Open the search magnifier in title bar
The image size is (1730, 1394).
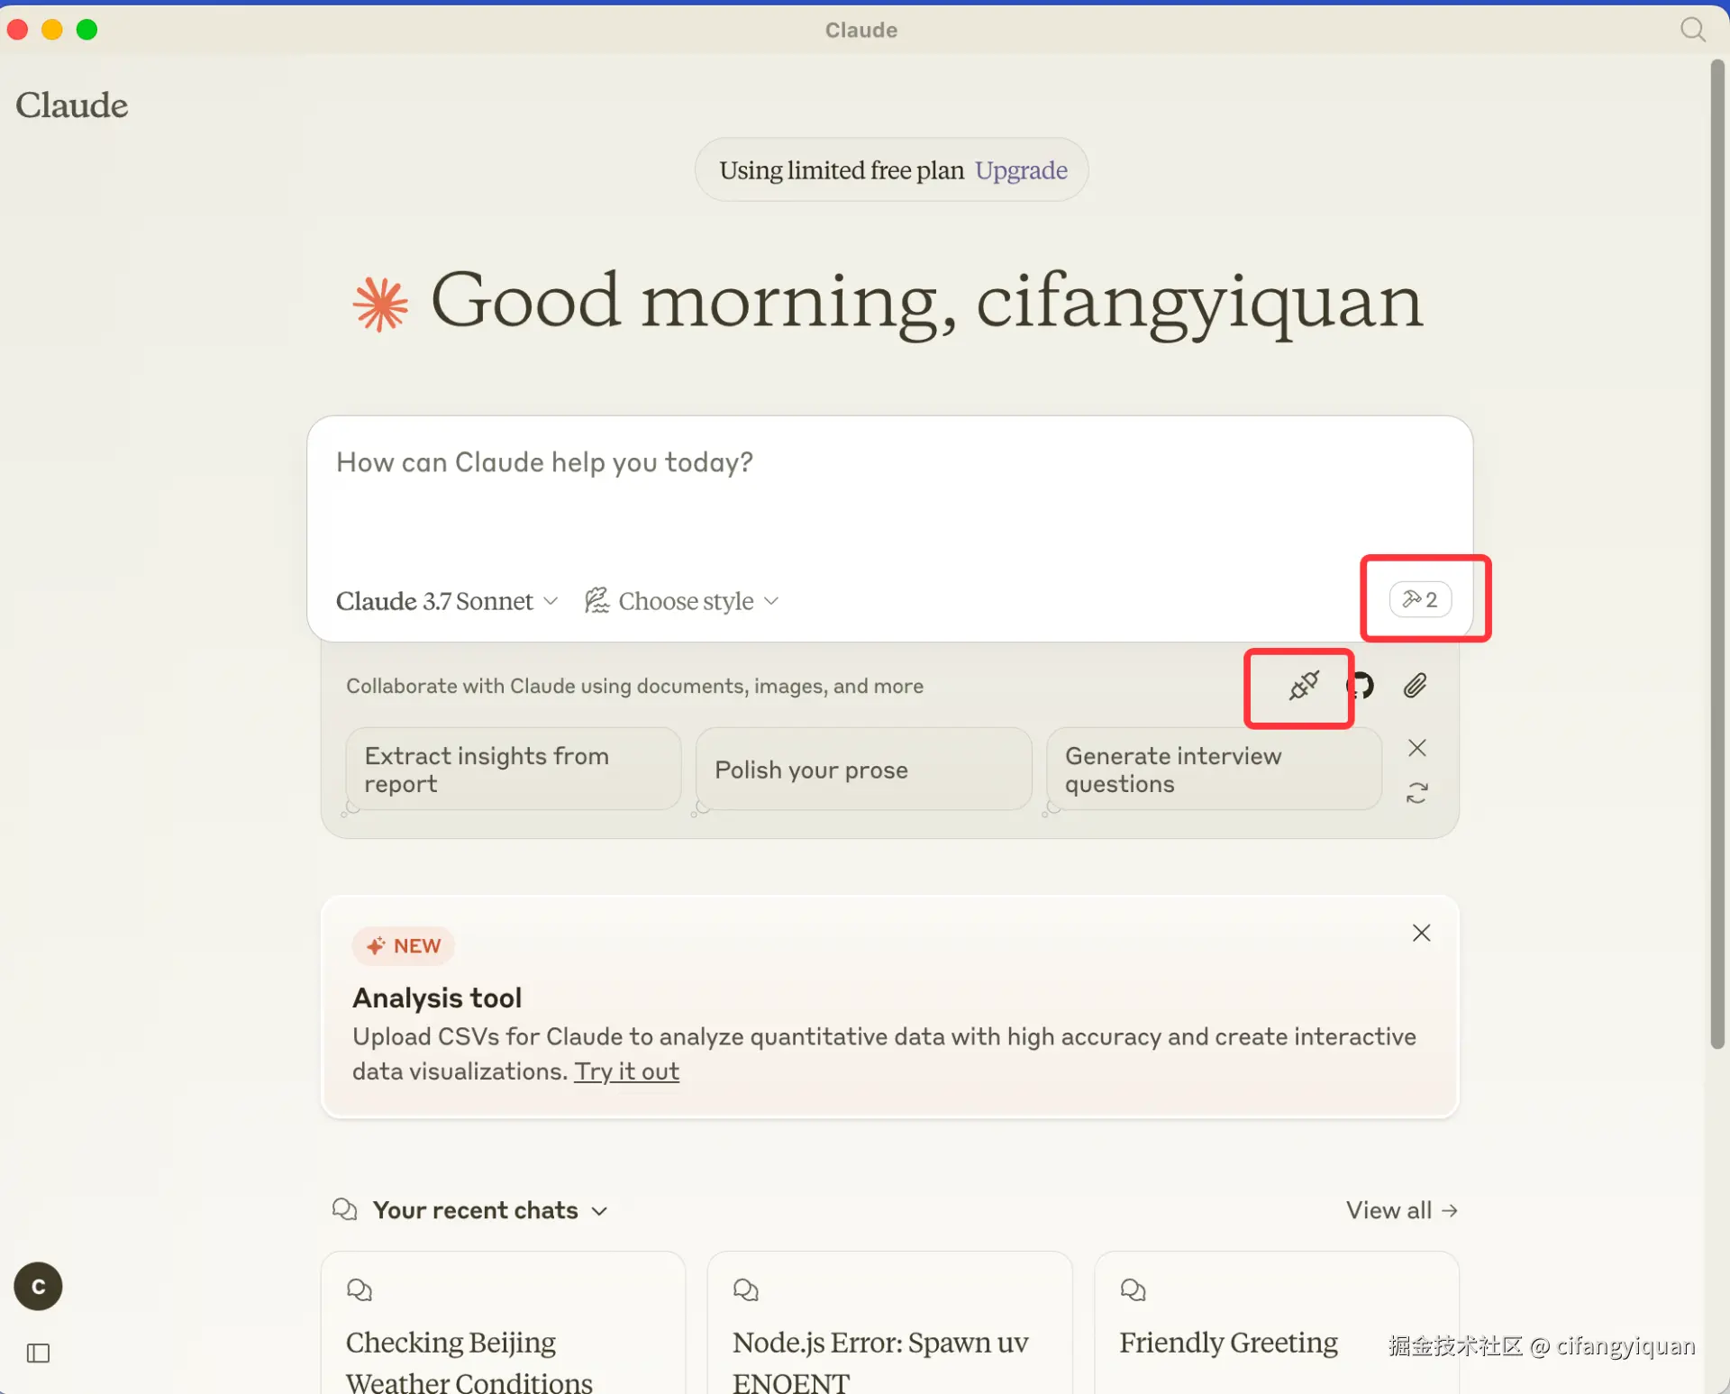(1692, 30)
